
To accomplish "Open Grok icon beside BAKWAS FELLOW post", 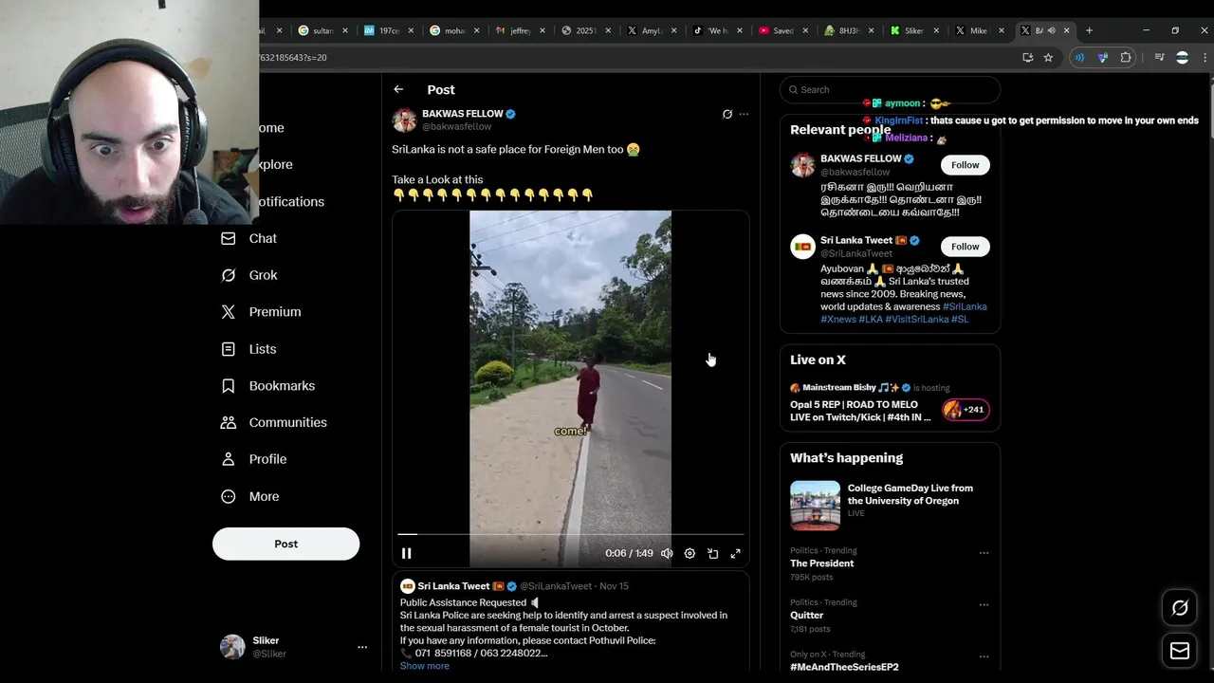I will [x=727, y=114].
